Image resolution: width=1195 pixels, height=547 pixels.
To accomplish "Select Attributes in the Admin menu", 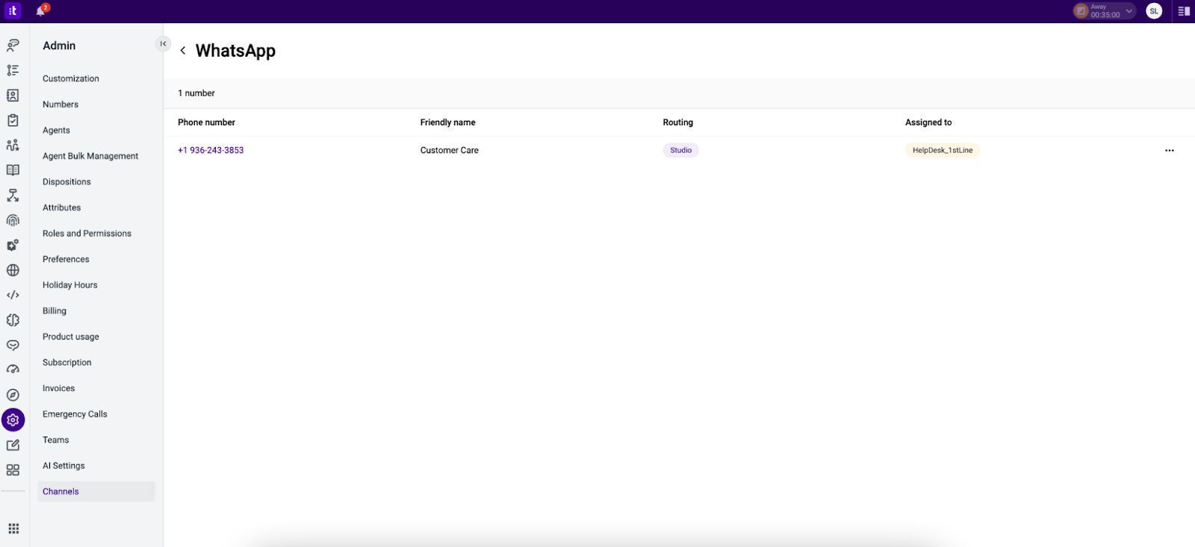I will (x=61, y=207).
